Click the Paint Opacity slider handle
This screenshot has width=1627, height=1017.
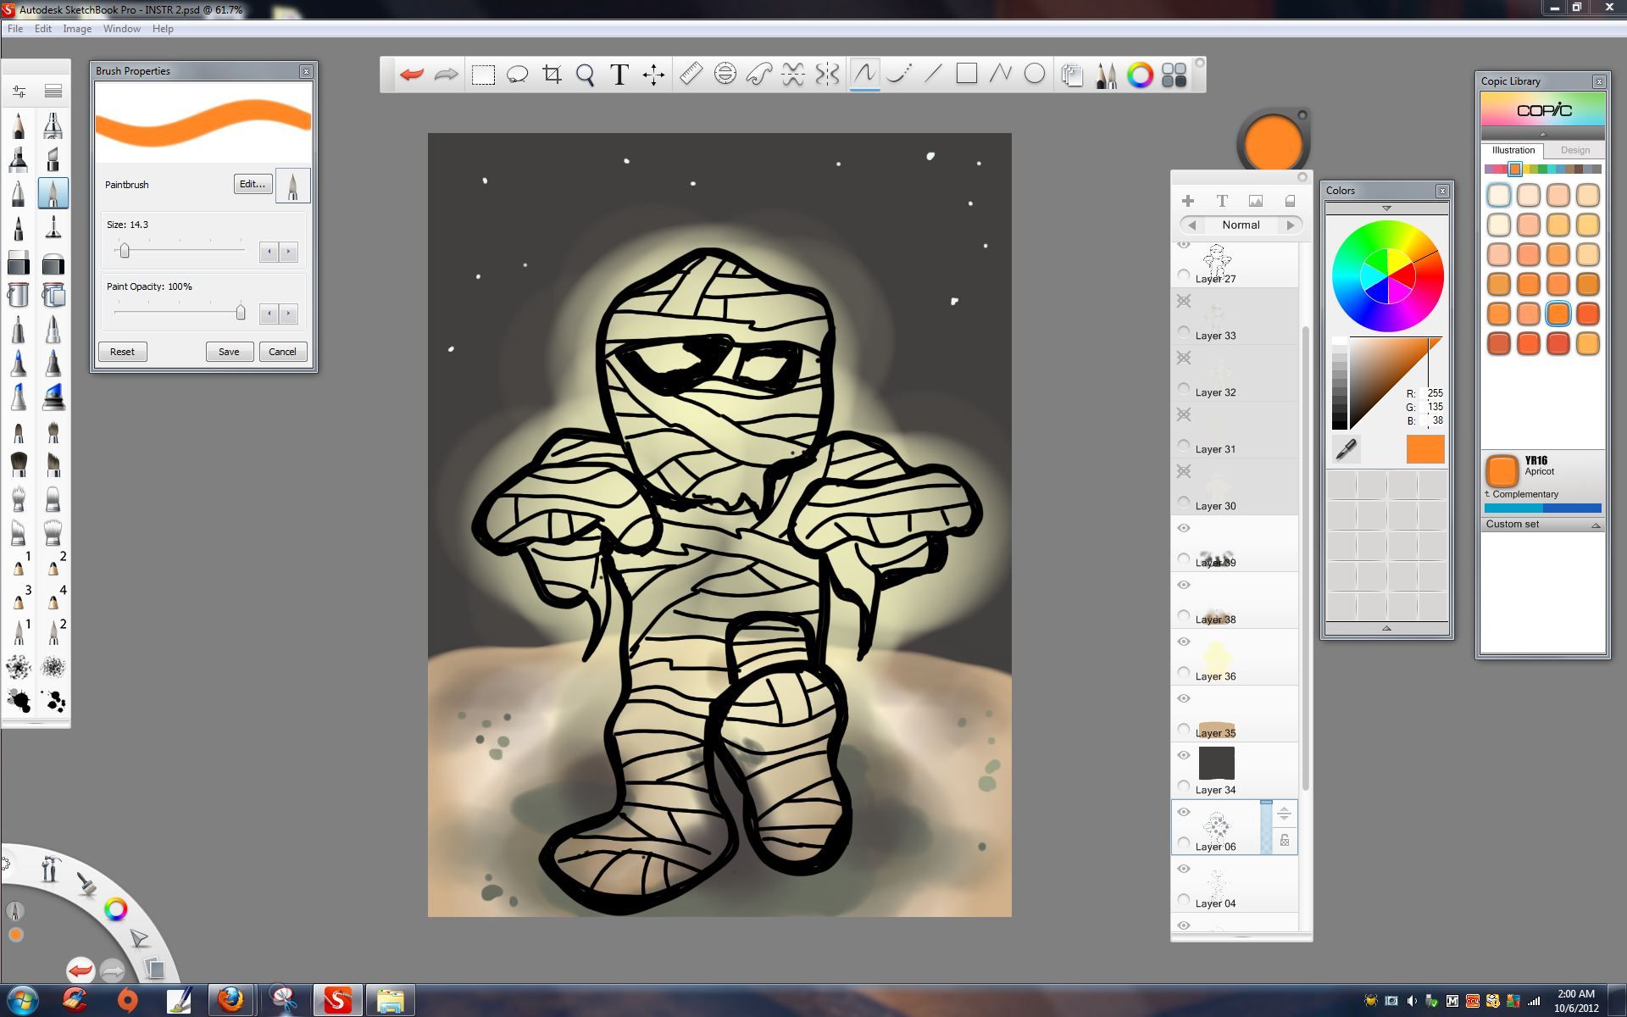[241, 314]
